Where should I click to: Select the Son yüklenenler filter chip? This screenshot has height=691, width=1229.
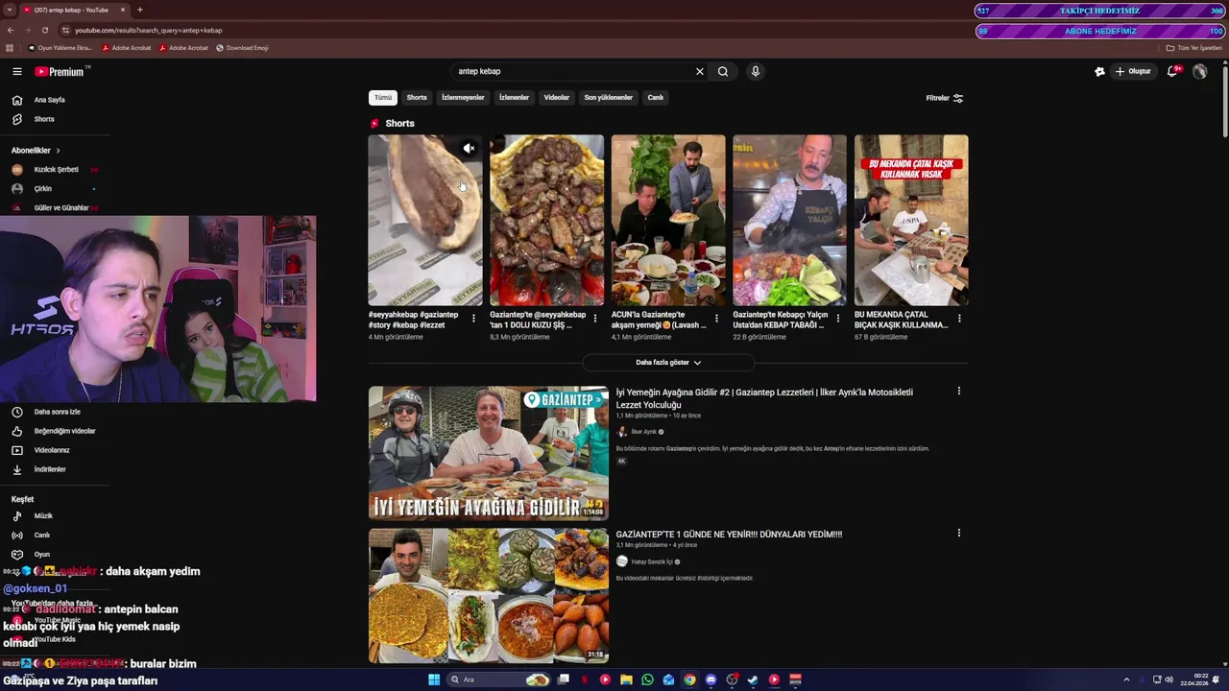(x=609, y=98)
